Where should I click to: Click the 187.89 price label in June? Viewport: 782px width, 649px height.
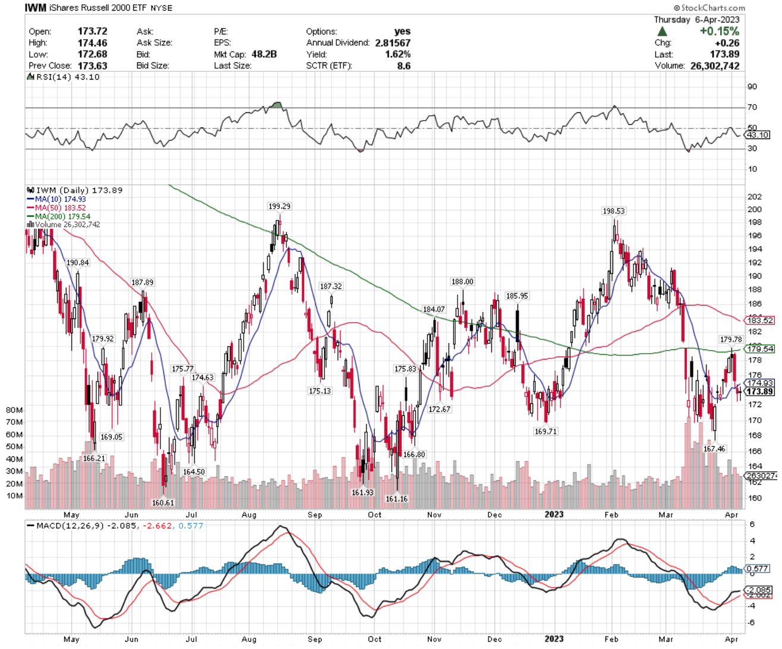[x=142, y=282]
